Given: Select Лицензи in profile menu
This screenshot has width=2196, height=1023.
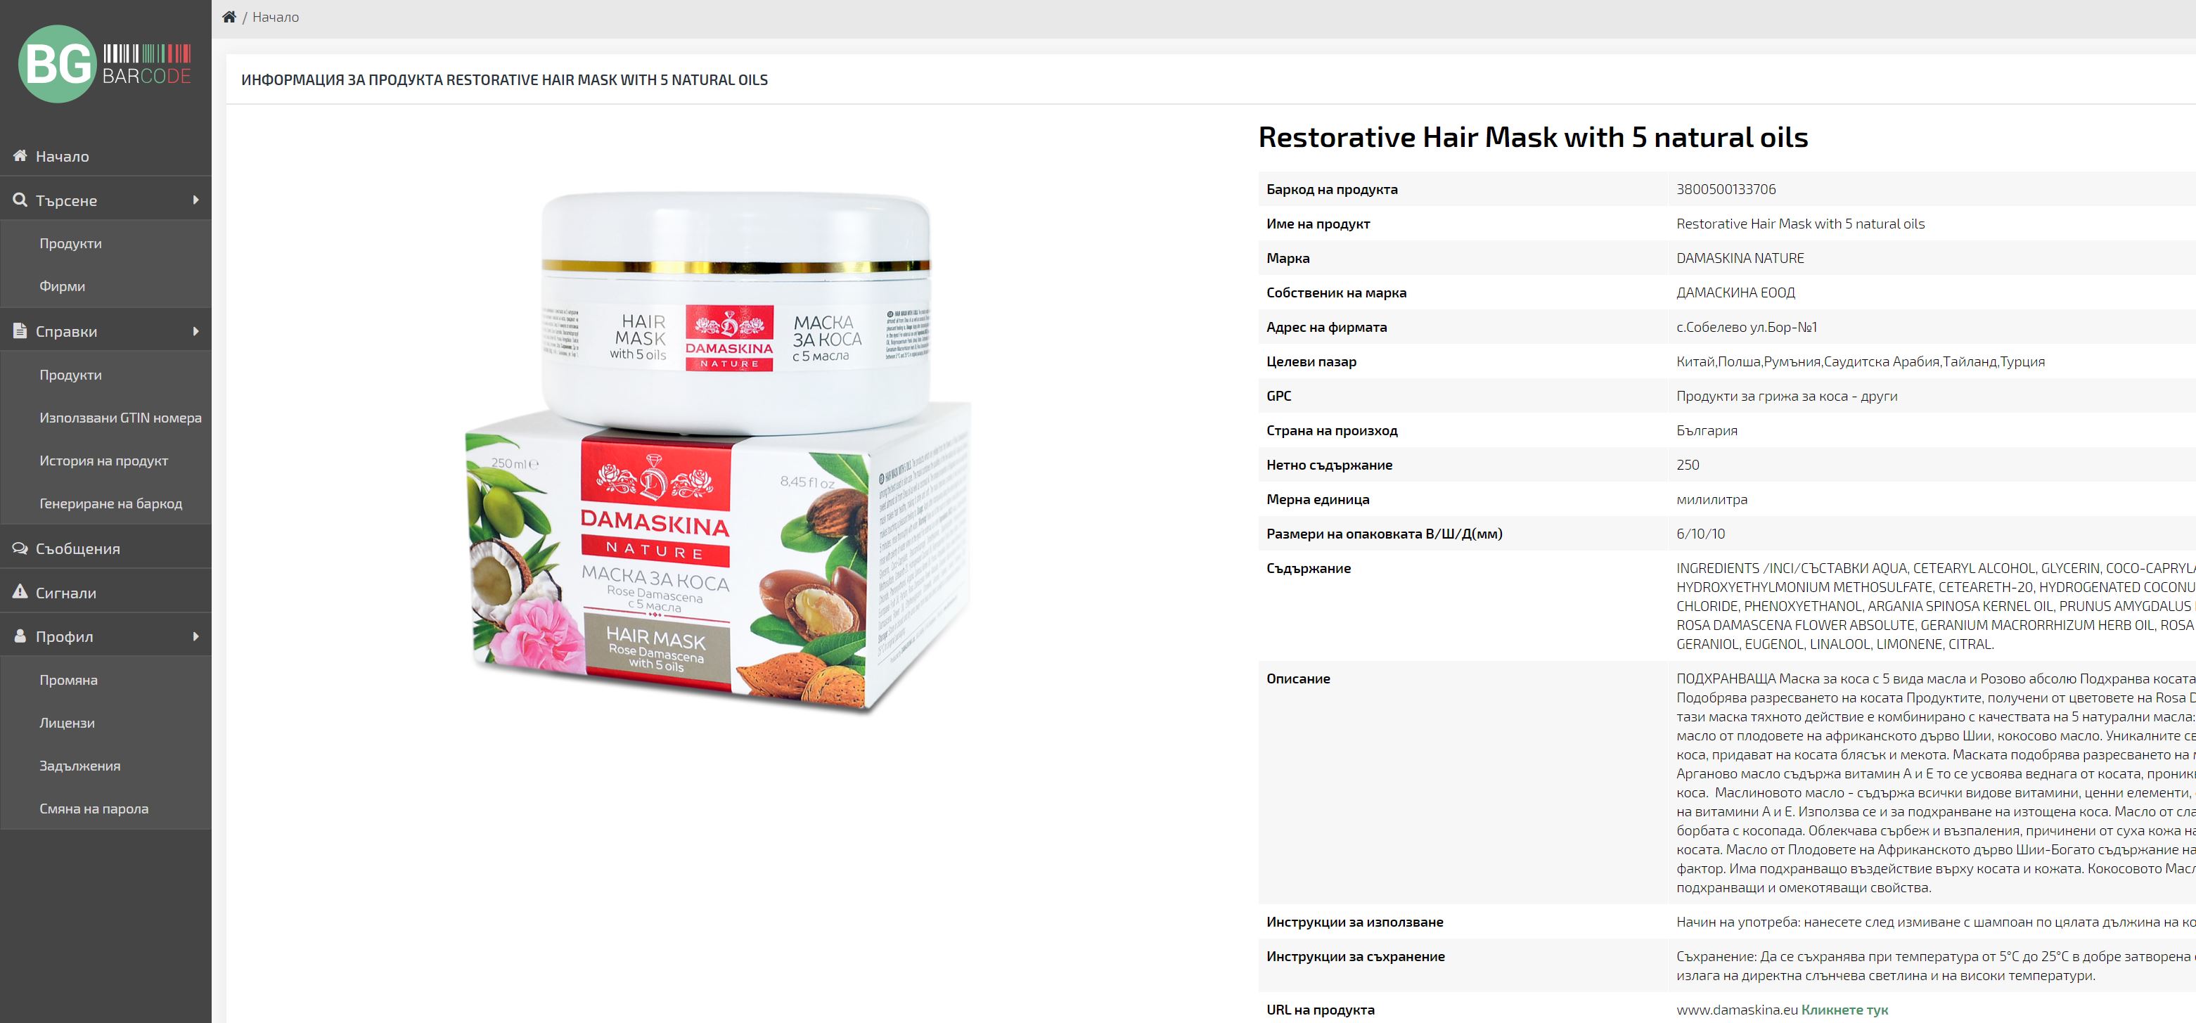Looking at the screenshot, I should pyautogui.click(x=68, y=723).
